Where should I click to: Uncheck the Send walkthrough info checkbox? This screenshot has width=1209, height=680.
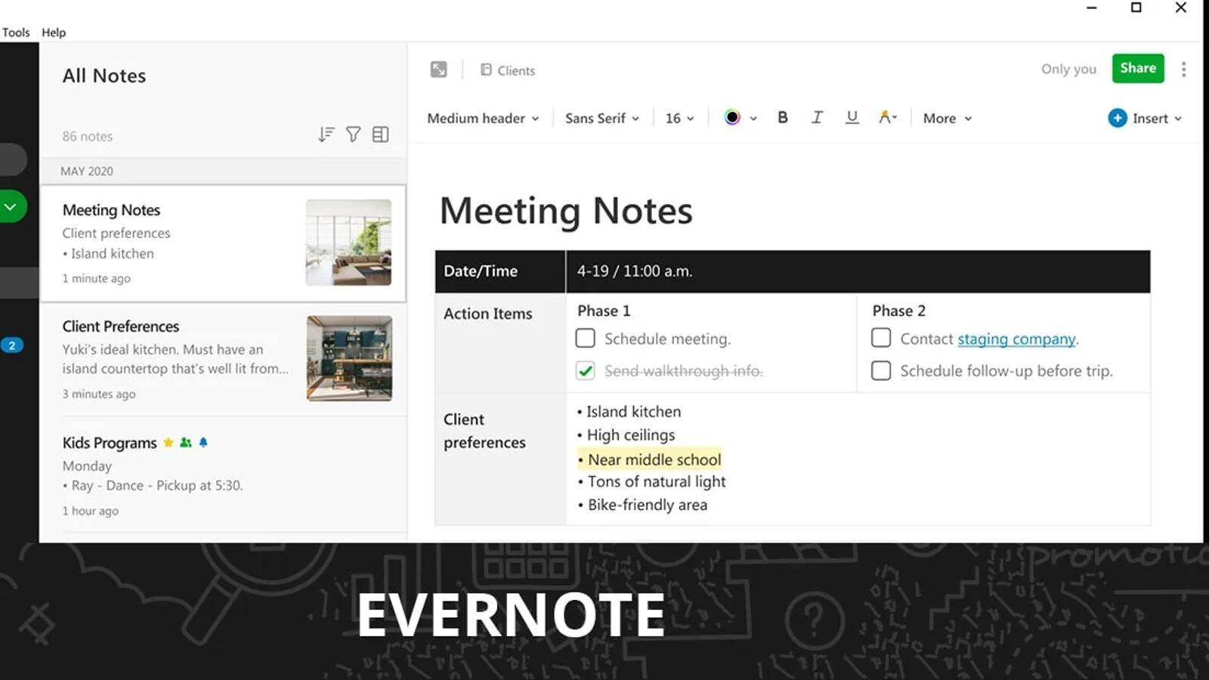tap(586, 370)
